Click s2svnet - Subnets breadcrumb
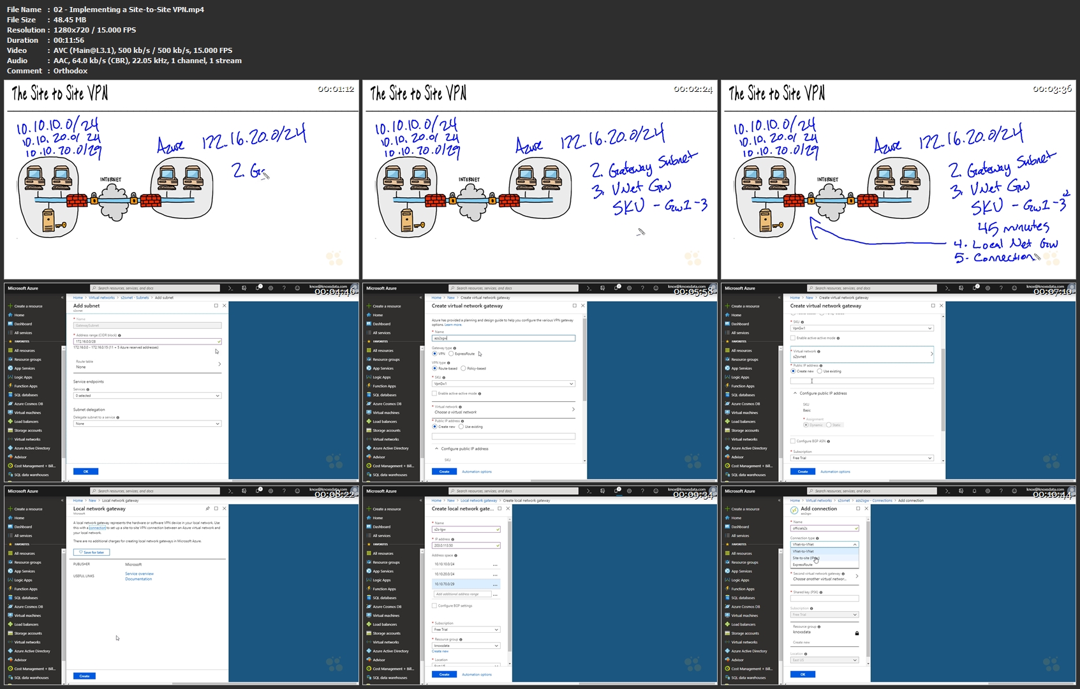The image size is (1080, 689). coord(135,297)
